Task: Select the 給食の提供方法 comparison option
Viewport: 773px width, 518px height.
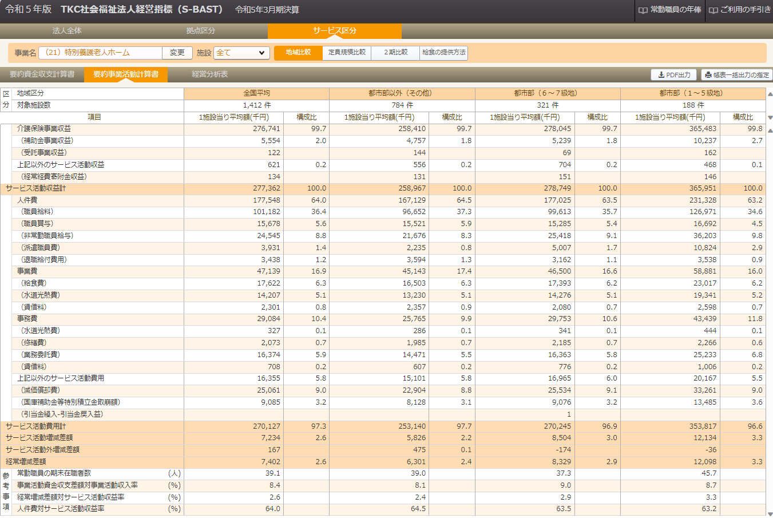Action: pyautogui.click(x=443, y=53)
